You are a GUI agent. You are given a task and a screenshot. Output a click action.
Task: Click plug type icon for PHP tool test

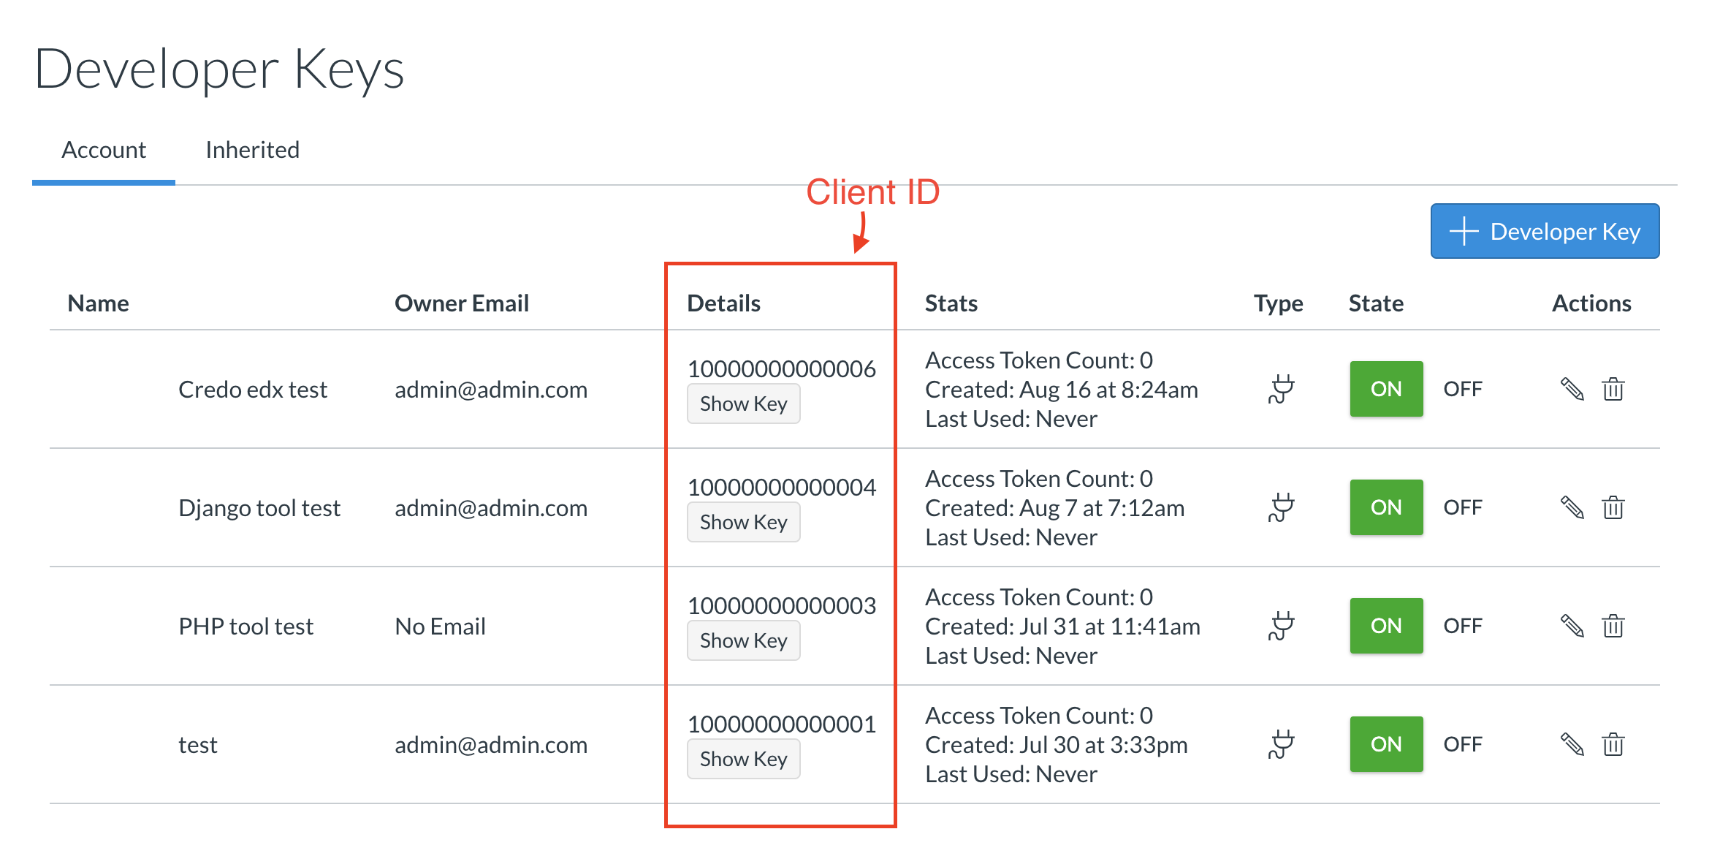tap(1280, 626)
